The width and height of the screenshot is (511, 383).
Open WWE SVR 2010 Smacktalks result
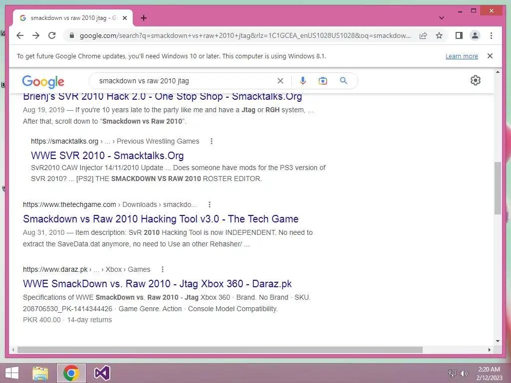107,156
